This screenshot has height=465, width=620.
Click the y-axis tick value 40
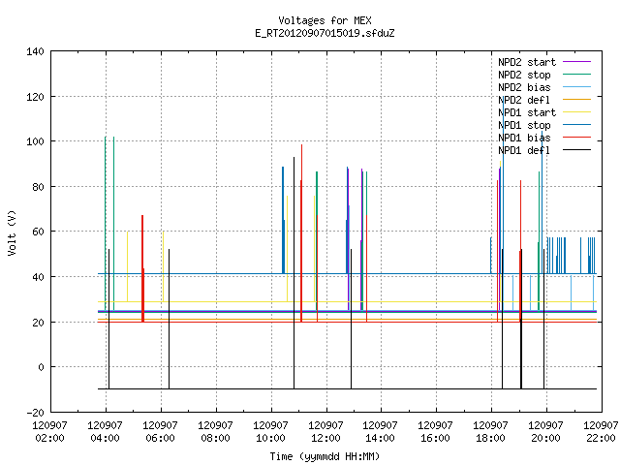tap(38, 277)
